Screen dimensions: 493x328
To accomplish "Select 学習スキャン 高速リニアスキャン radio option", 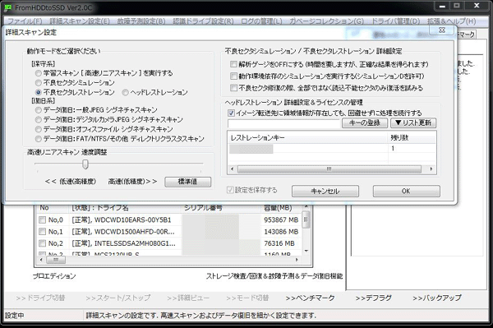I will pos(39,73).
